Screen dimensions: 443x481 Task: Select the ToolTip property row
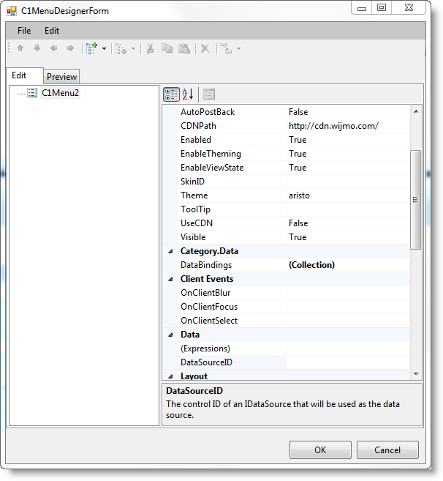(x=293, y=209)
